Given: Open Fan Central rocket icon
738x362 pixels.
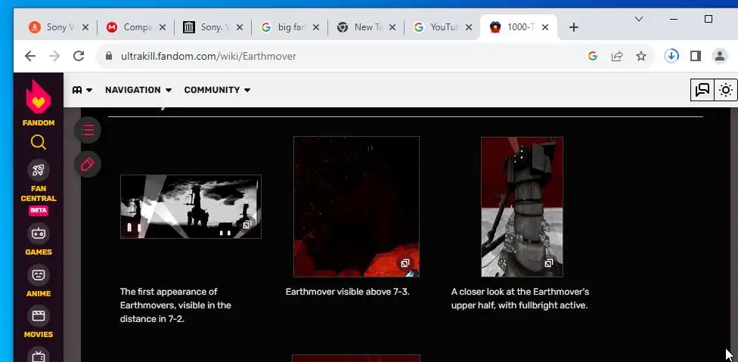Looking at the screenshot, I should pyautogui.click(x=38, y=170).
